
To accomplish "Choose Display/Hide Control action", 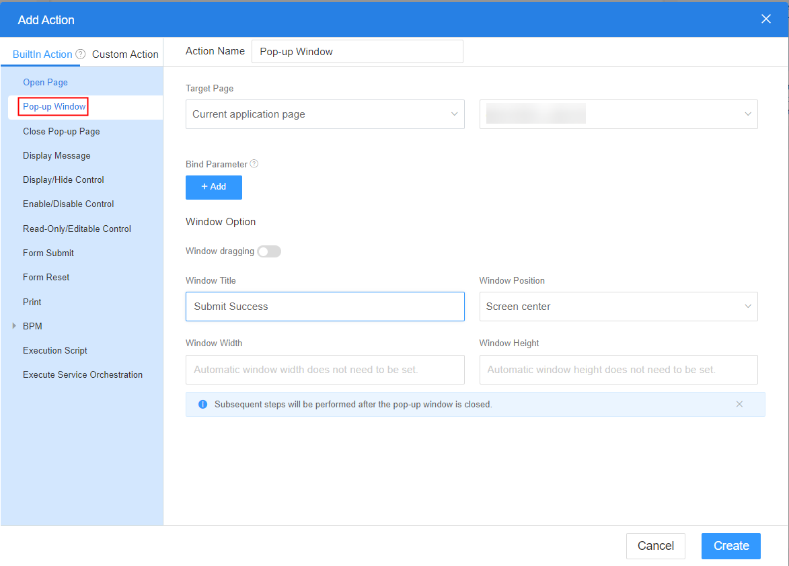I will [x=63, y=180].
